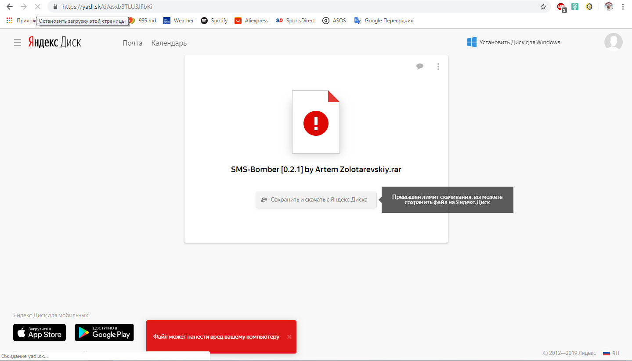Open the App Store badge
The height and width of the screenshot is (361, 632).
click(40, 333)
